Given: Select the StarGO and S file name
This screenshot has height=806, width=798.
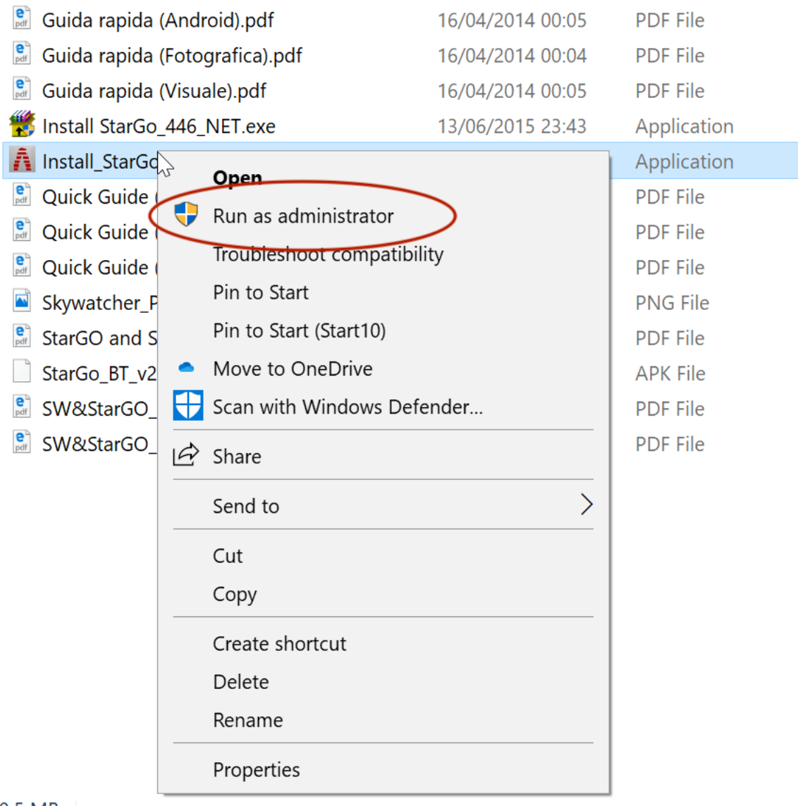Looking at the screenshot, I should [x=100, y=338].
